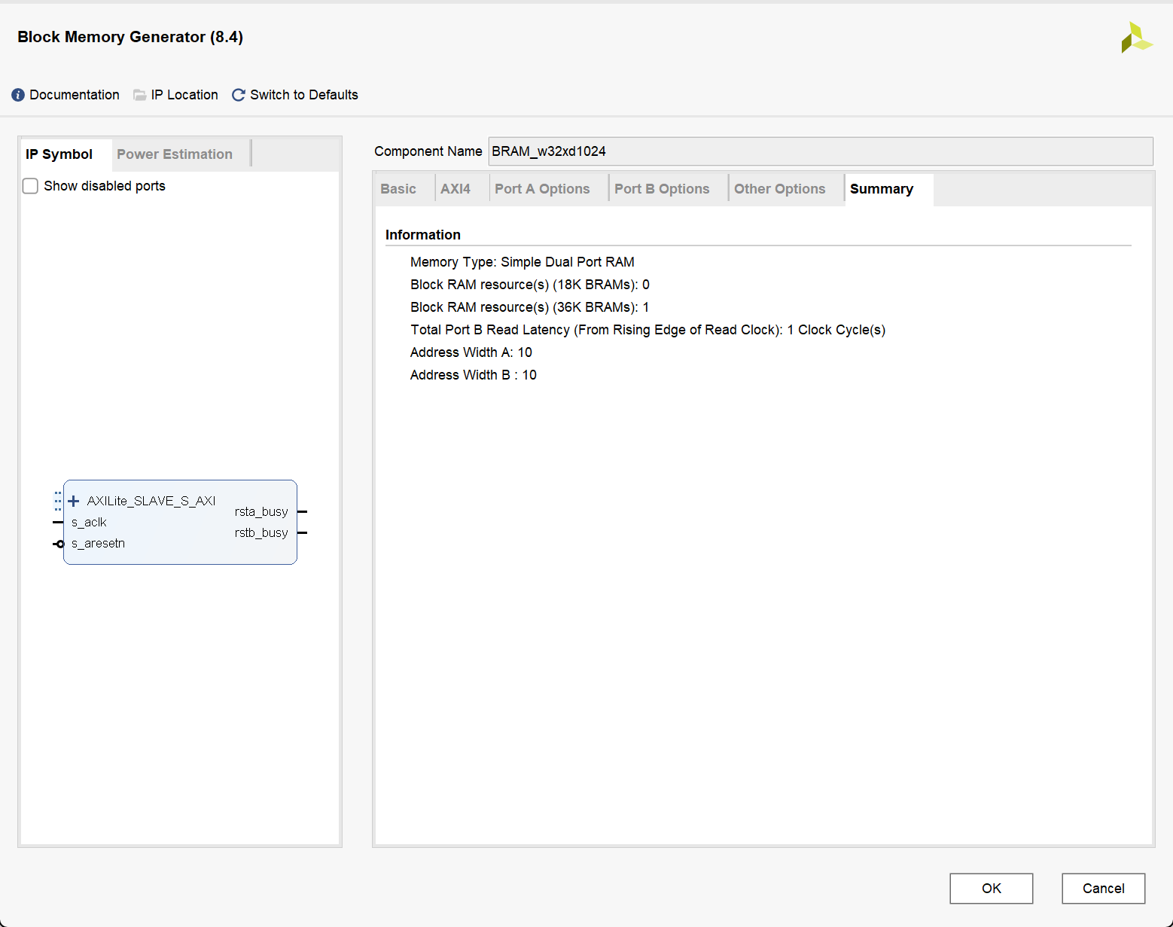Viewport: 1173px width, 927px height.
Task: Confirm with the OK button
Action: 992,889
